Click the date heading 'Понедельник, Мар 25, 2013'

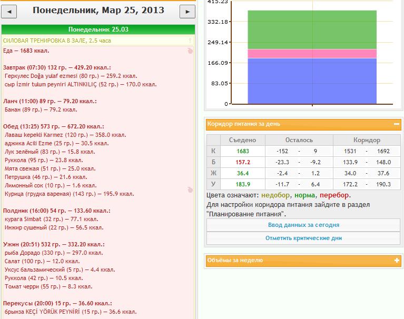tap(98, 11)
